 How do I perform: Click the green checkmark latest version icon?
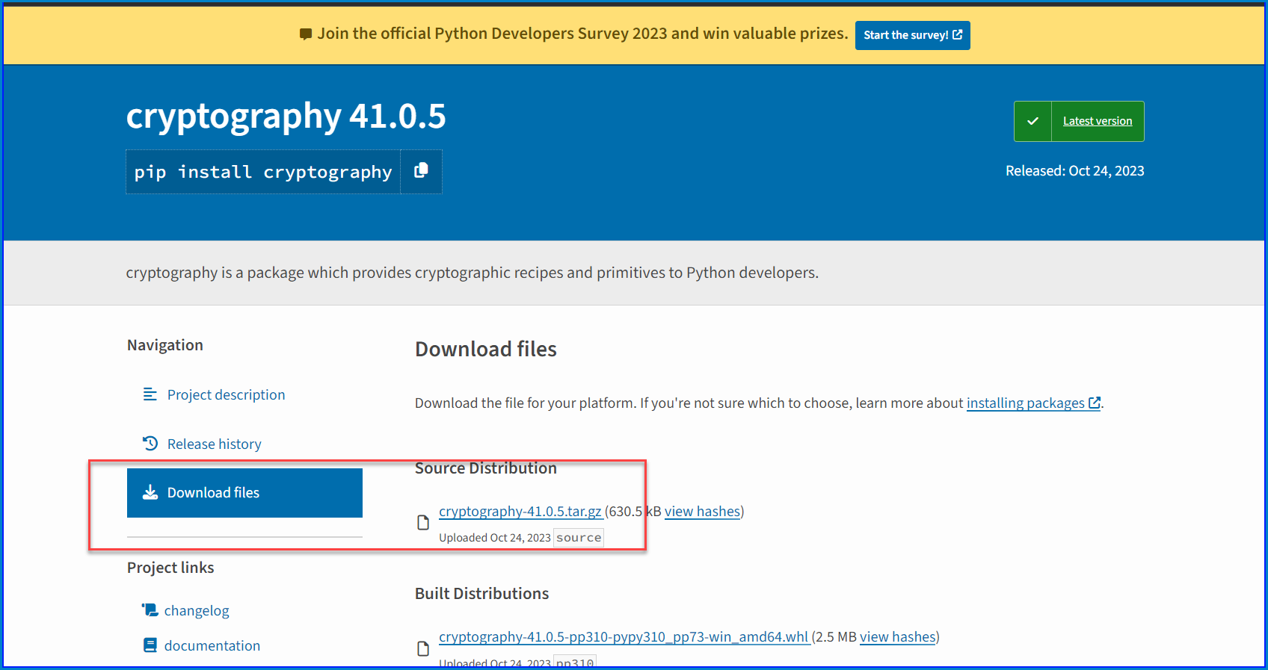(x=1032, y=121)
